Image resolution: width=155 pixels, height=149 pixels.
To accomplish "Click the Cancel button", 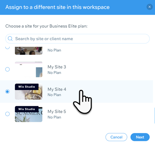I will pos(116,137).
